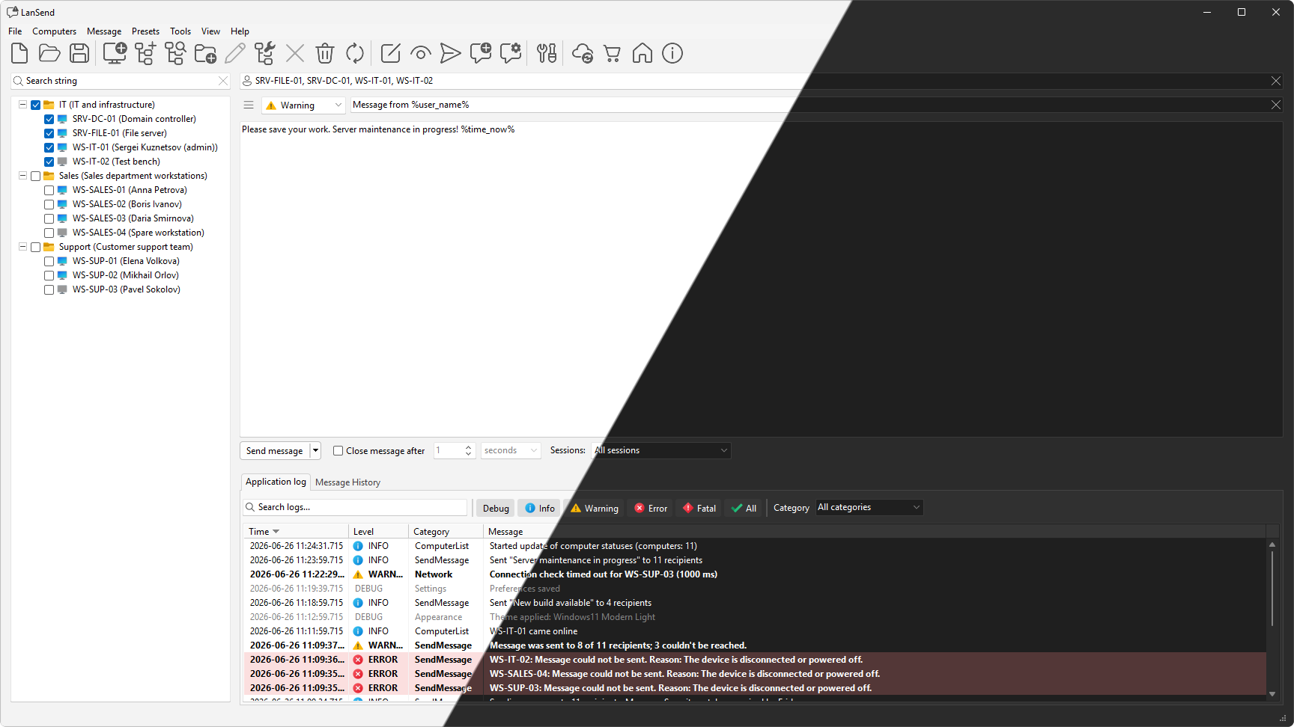Screen dimensions: 1294x727
Task: Uncheck WS-IT-02 Test bench checkbox
Action: [x=49, y=162]
